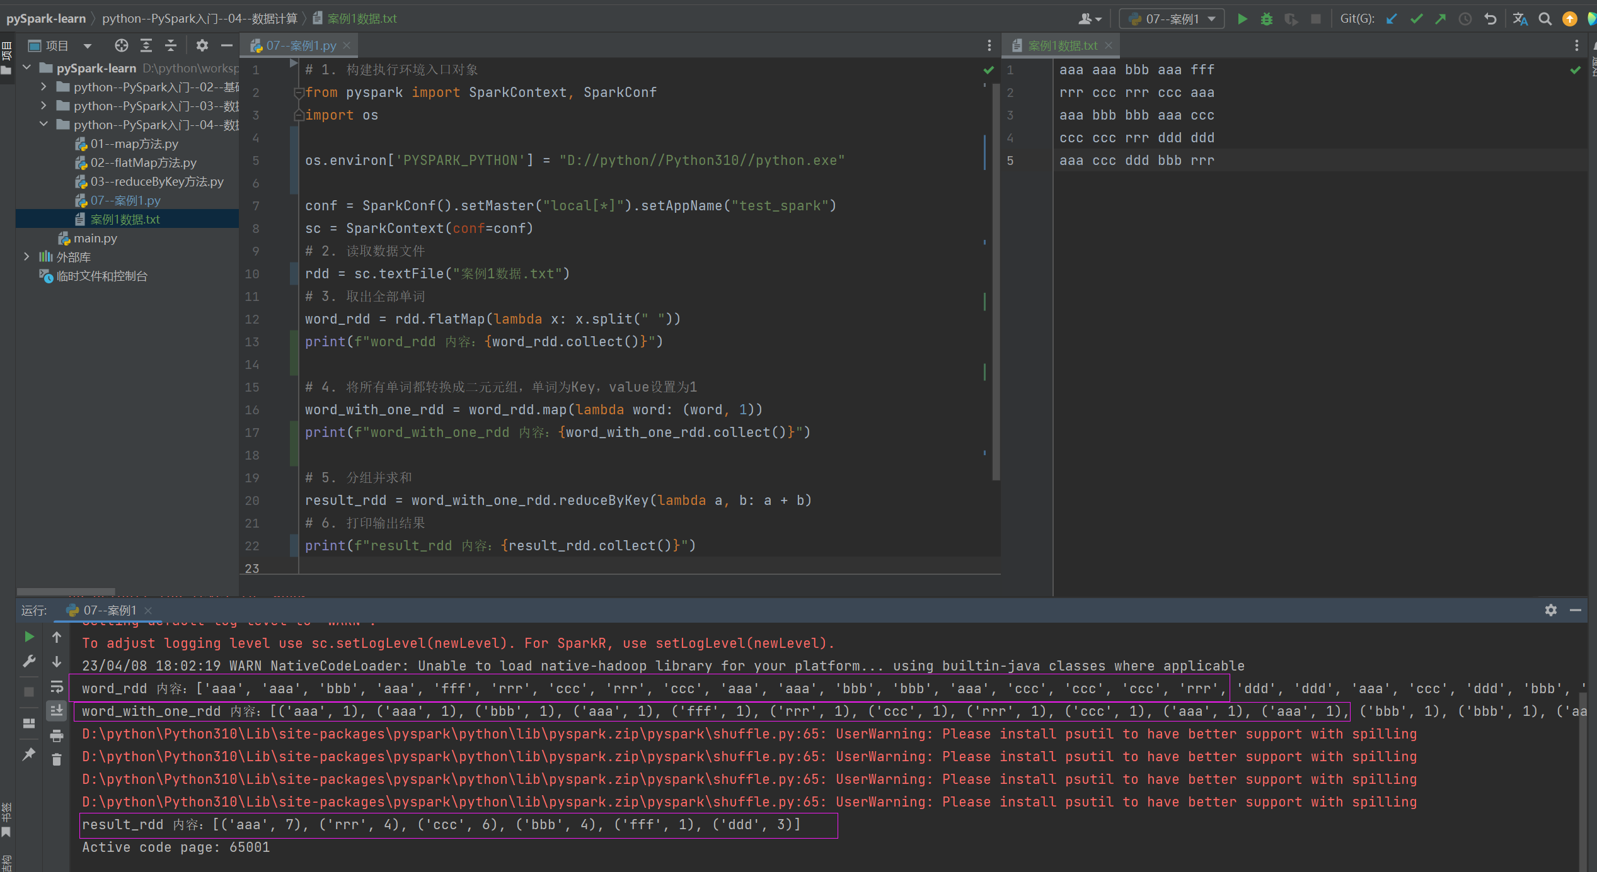Screen dimensions: 1597x872
Task: Open 项目 view dropdown
Action: coord(61,45)
